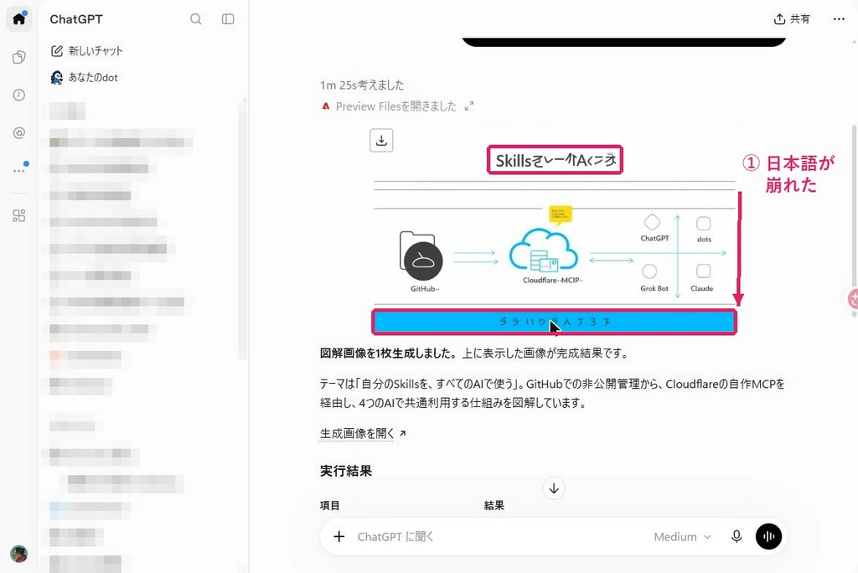The width and height of the screenshot is (858, 573).
Task: Open the library icon in left rail
Action: pyautogui.click(x=18, y=58)
